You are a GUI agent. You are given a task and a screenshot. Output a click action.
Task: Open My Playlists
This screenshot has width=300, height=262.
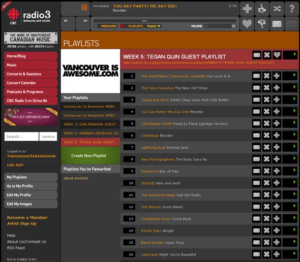[31, 177]
